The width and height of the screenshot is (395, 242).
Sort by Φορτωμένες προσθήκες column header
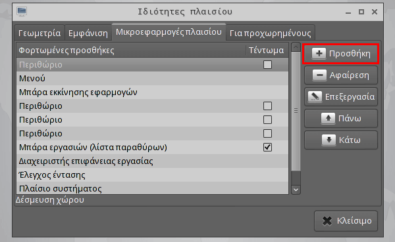tap(131, 50)
